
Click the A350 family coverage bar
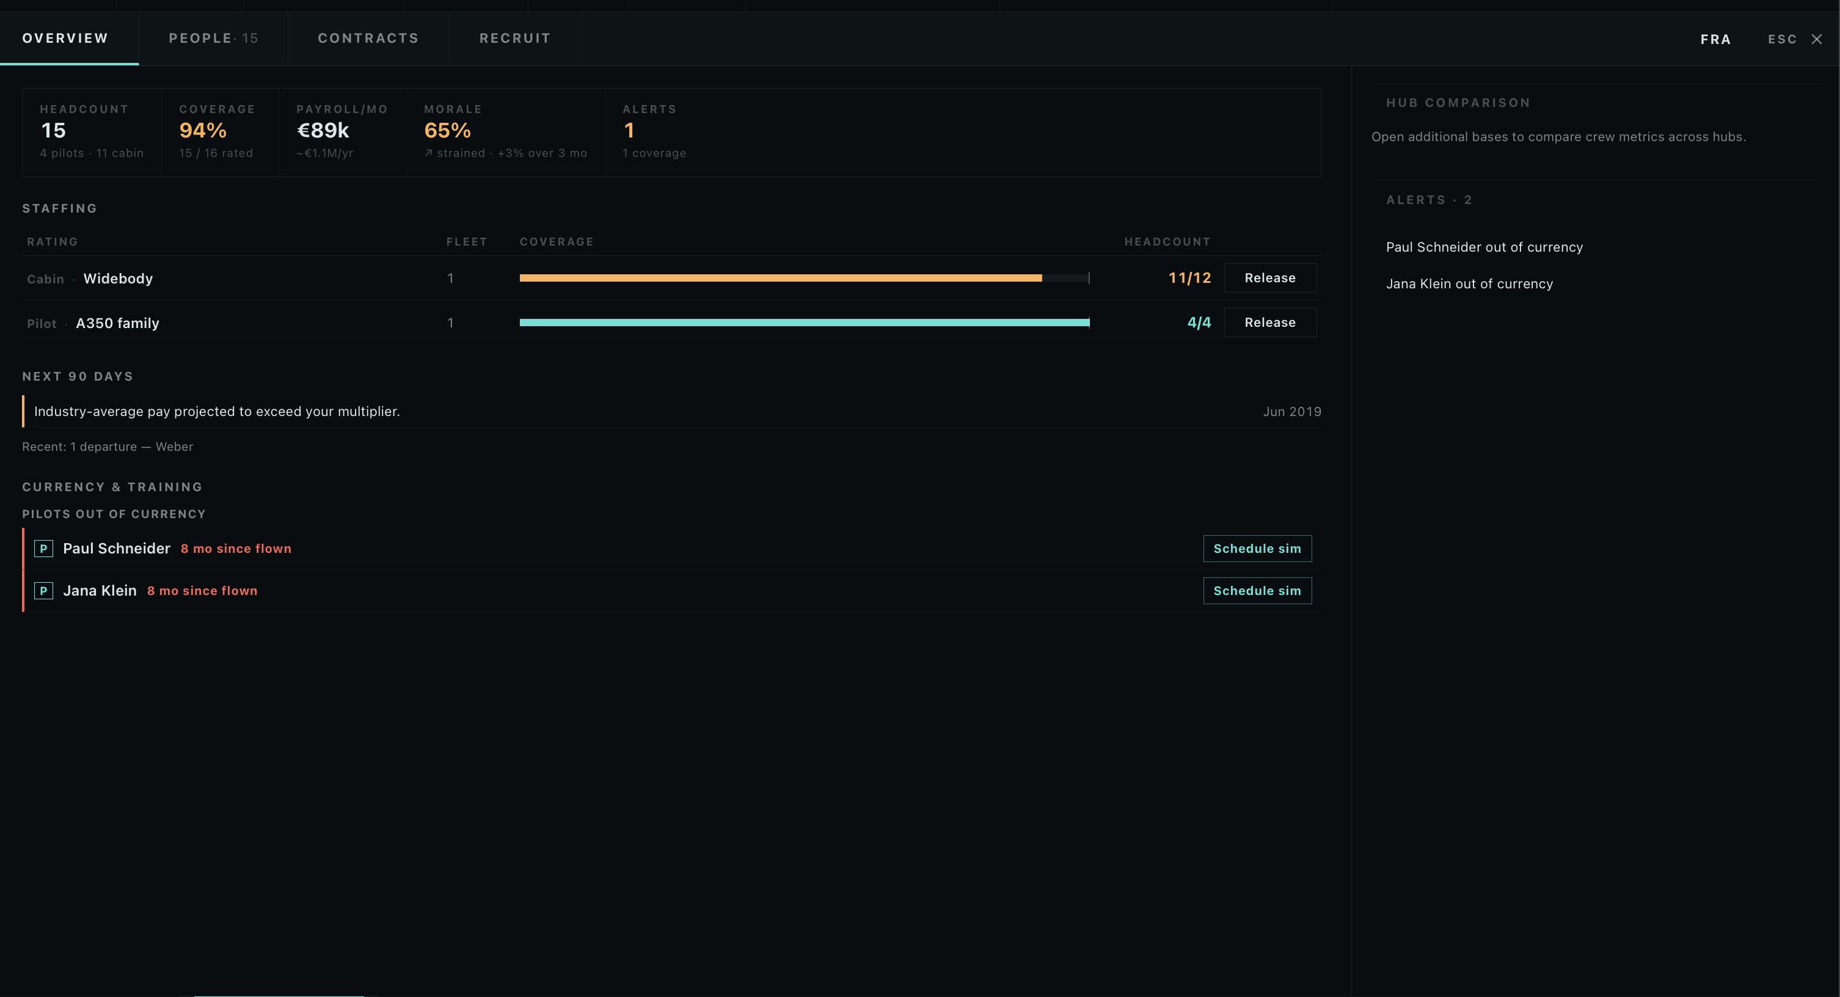point(805,323)
